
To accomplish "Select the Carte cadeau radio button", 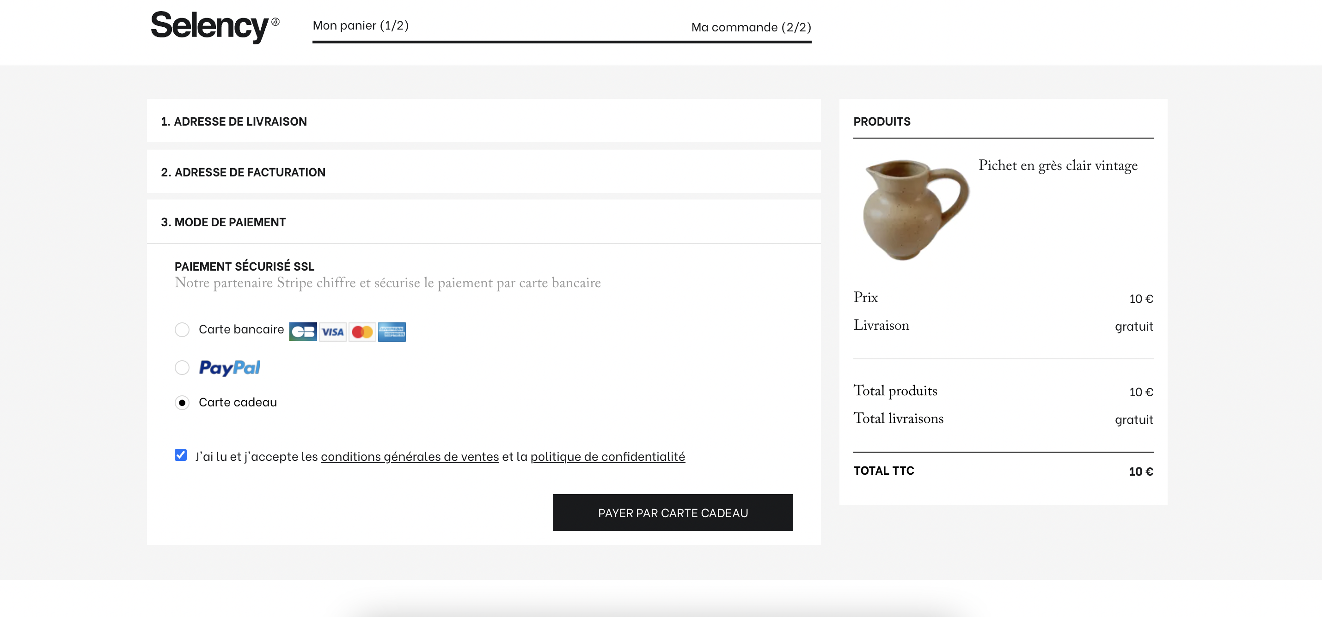I will click(182, 403).
